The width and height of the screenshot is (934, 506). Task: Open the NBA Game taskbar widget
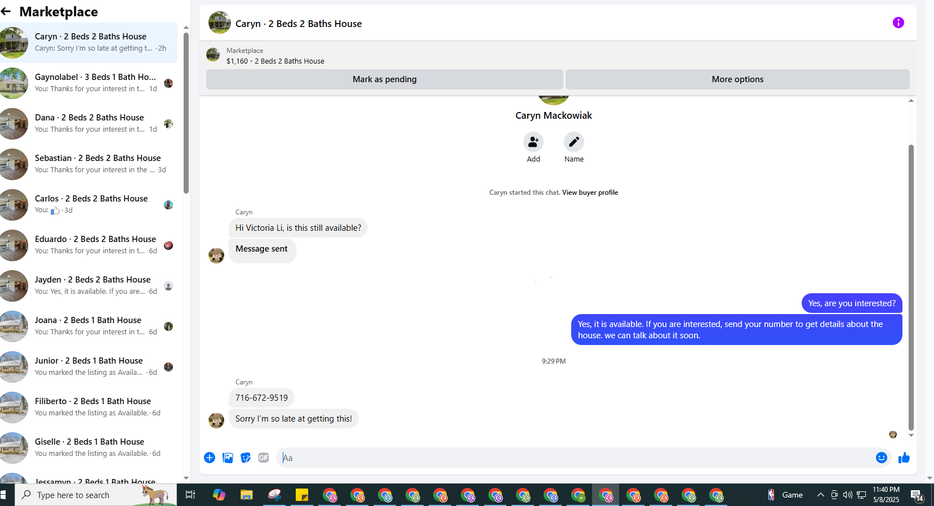(785, 495)
